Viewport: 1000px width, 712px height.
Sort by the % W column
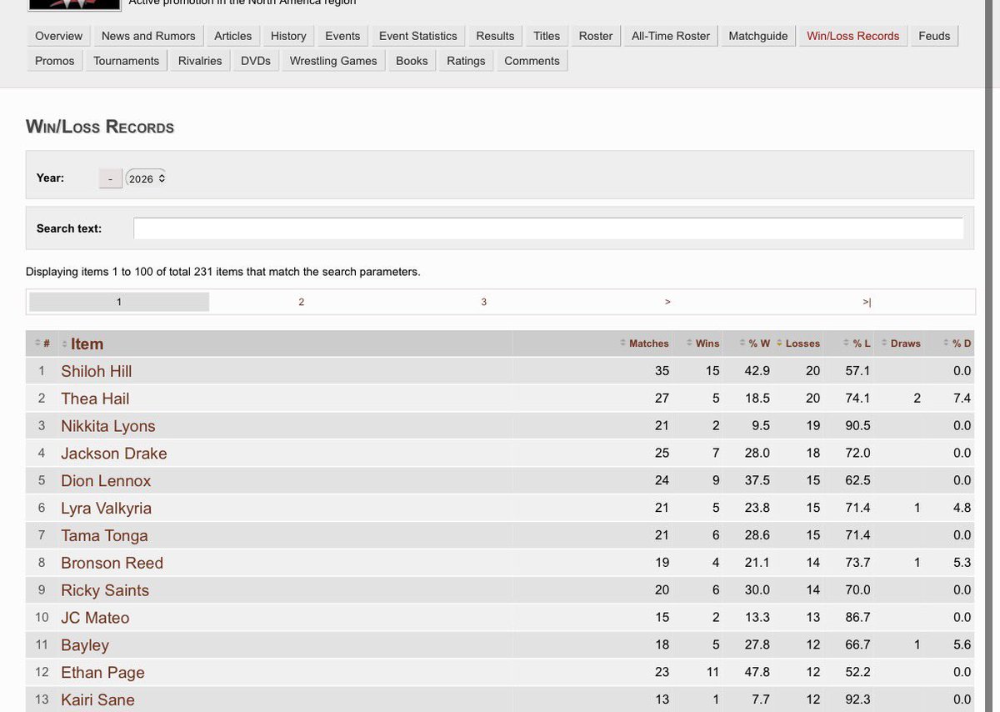[754, 343]
